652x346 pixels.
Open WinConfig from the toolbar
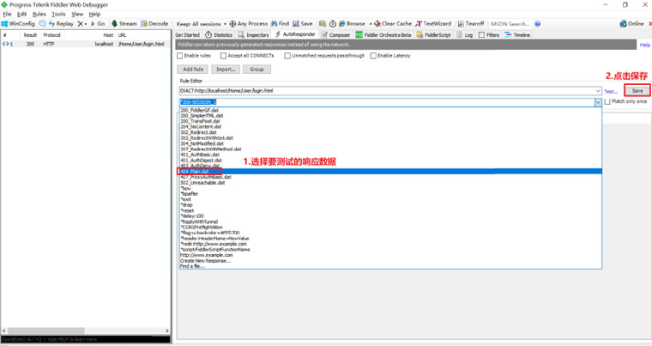click(x=18, y=24)
